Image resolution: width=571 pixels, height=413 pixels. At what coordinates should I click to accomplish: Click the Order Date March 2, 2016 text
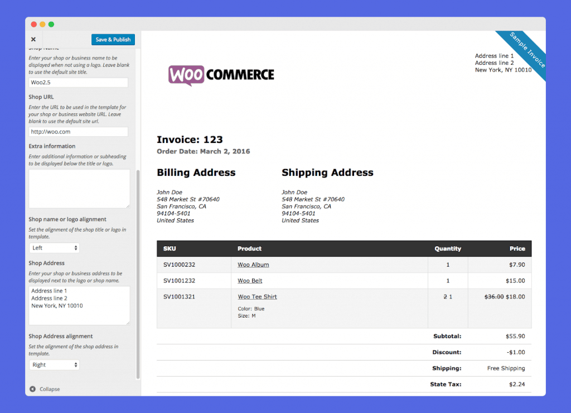203,151
